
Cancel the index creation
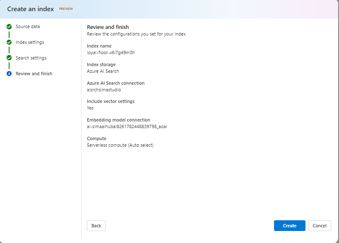[x=320, y=226]
